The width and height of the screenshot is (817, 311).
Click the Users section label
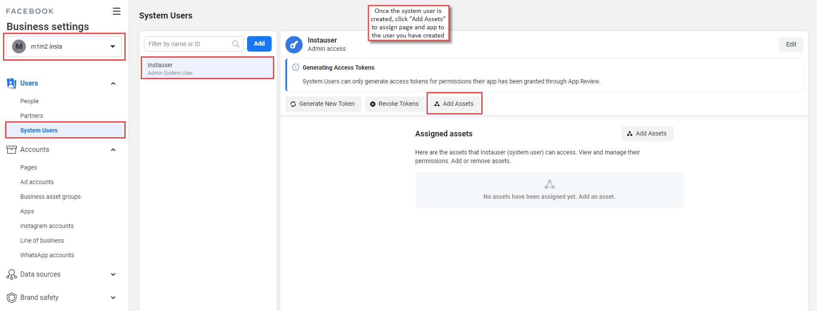[x=29, y=83]
